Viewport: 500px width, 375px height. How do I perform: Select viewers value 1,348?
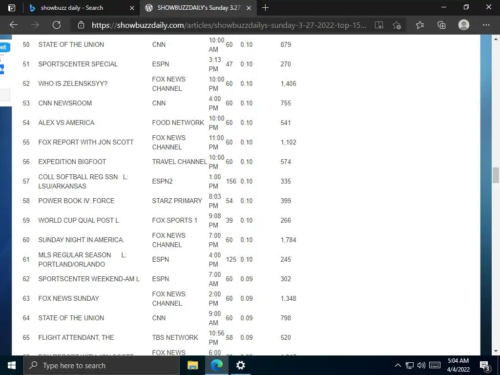(x=288, y=298)
